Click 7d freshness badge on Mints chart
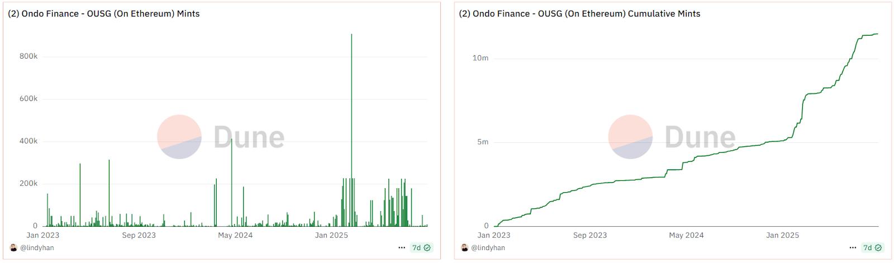 [x=421, y=247]
